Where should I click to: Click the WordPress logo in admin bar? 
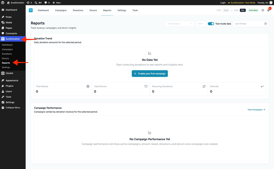pos(3,3)
